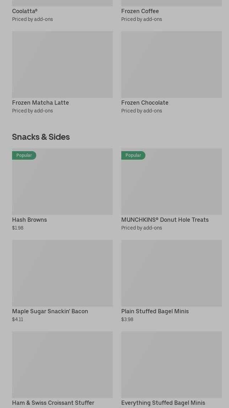229x408 pixels.
Task: Open the Hash Browns photo
Action: point(62,184)
